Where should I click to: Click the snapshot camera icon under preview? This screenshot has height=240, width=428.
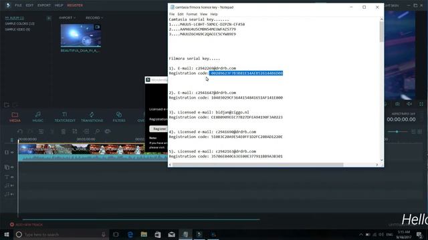[x=397, y=104]
